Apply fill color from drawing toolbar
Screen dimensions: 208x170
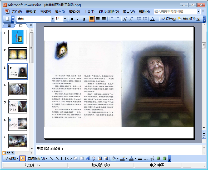pyautogui.click(x=113, y=158)
